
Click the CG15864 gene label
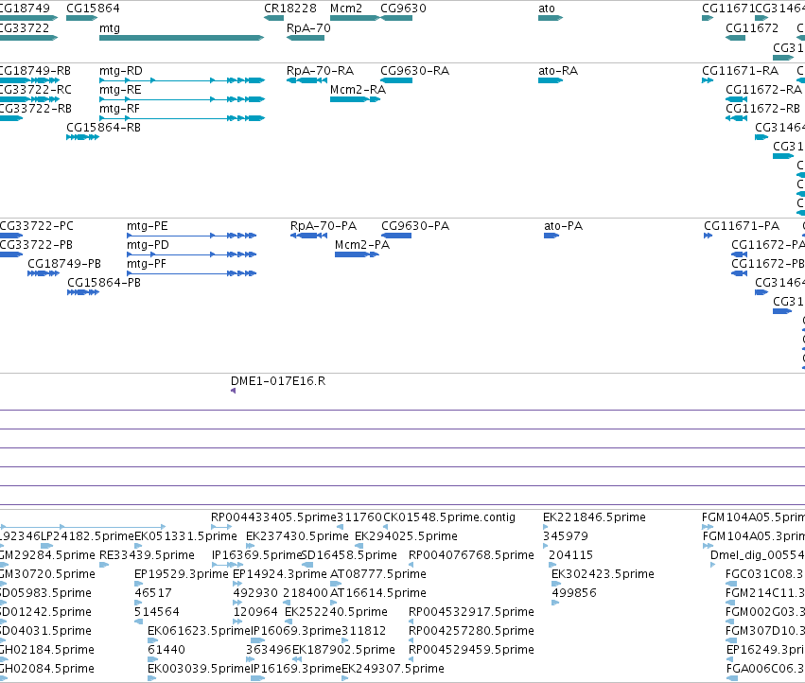click(x=93, y=9)
